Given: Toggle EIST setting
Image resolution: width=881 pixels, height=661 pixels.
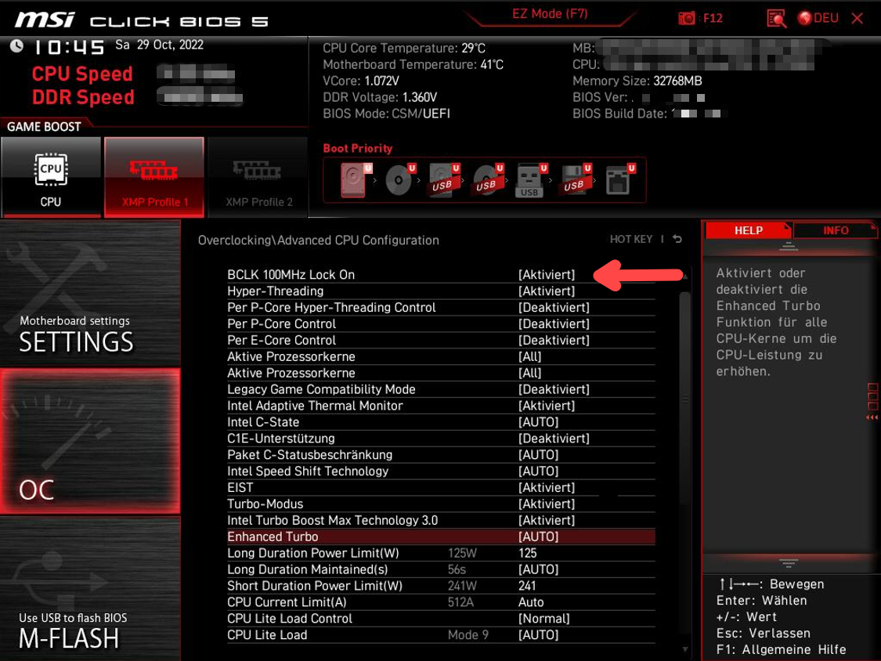Looking at the screenshot, I should [x=441, y=487].
